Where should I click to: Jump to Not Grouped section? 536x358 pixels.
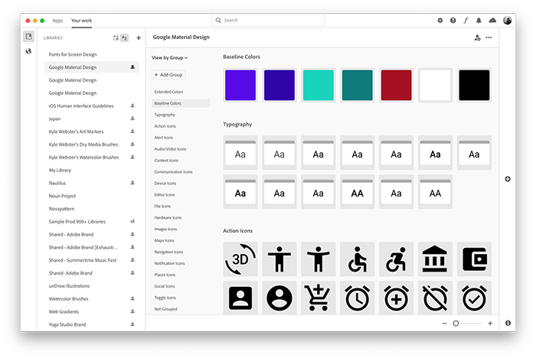click(x=166, y=309)
